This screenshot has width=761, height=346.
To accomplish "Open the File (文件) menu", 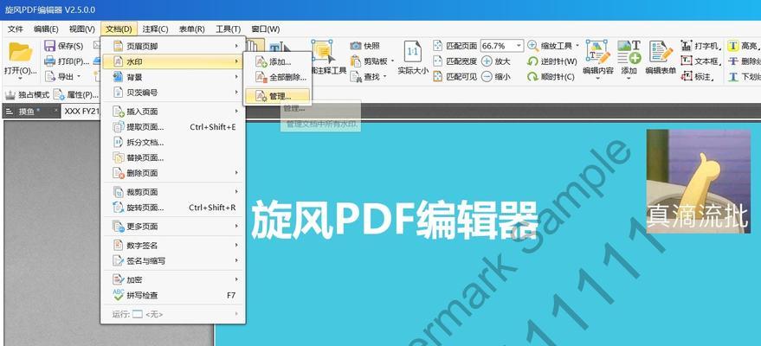I will coord(16,29).
